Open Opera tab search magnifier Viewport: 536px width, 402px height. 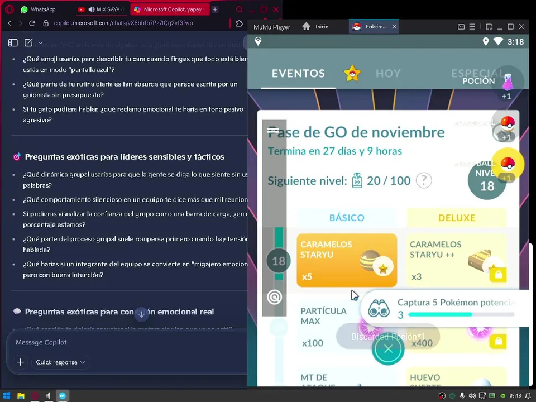coord(240,9)
